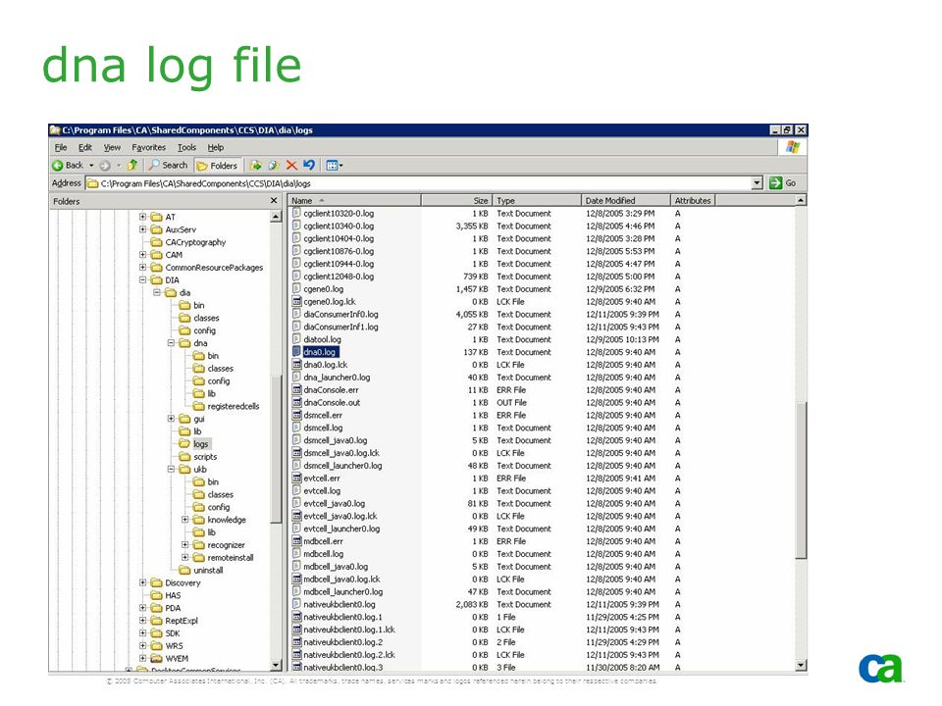Image resolution: width=942 pixels, height=706 pixels.
Task: Collapse the dna folder node
Action: (171, 343)
